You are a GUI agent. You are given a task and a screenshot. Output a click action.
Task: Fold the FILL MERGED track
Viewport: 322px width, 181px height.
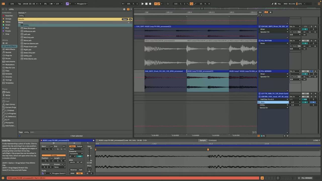pyautogui.click(x=260, y=71)
